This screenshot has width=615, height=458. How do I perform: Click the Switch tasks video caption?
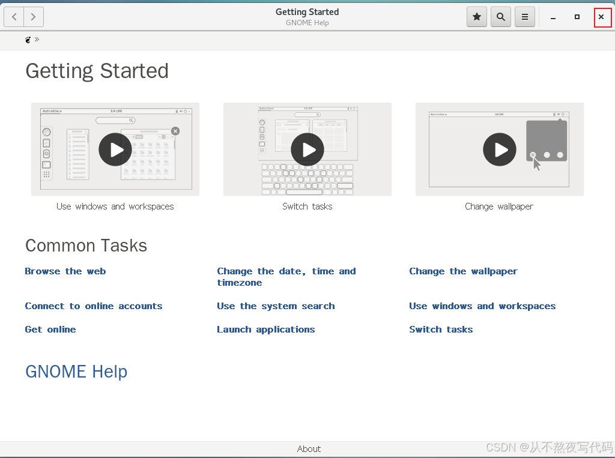pos(307,206)
